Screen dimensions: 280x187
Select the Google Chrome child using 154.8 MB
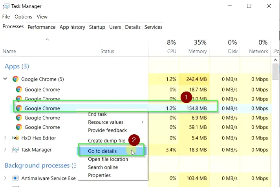tap(42, 108)
